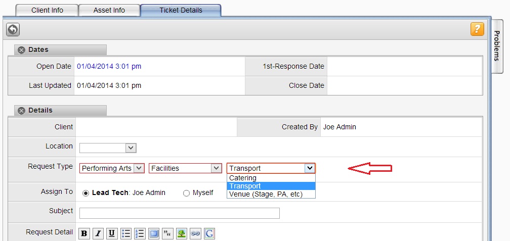
Task: Collapse the Details section
Action: pos(21,111)
